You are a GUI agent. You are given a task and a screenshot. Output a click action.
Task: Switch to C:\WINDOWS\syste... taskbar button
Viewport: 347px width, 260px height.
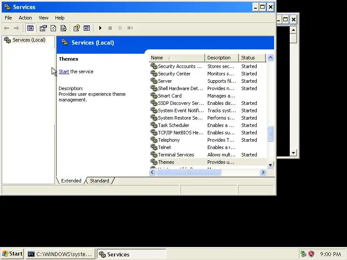pyautogui.click(x=60, y=254)
